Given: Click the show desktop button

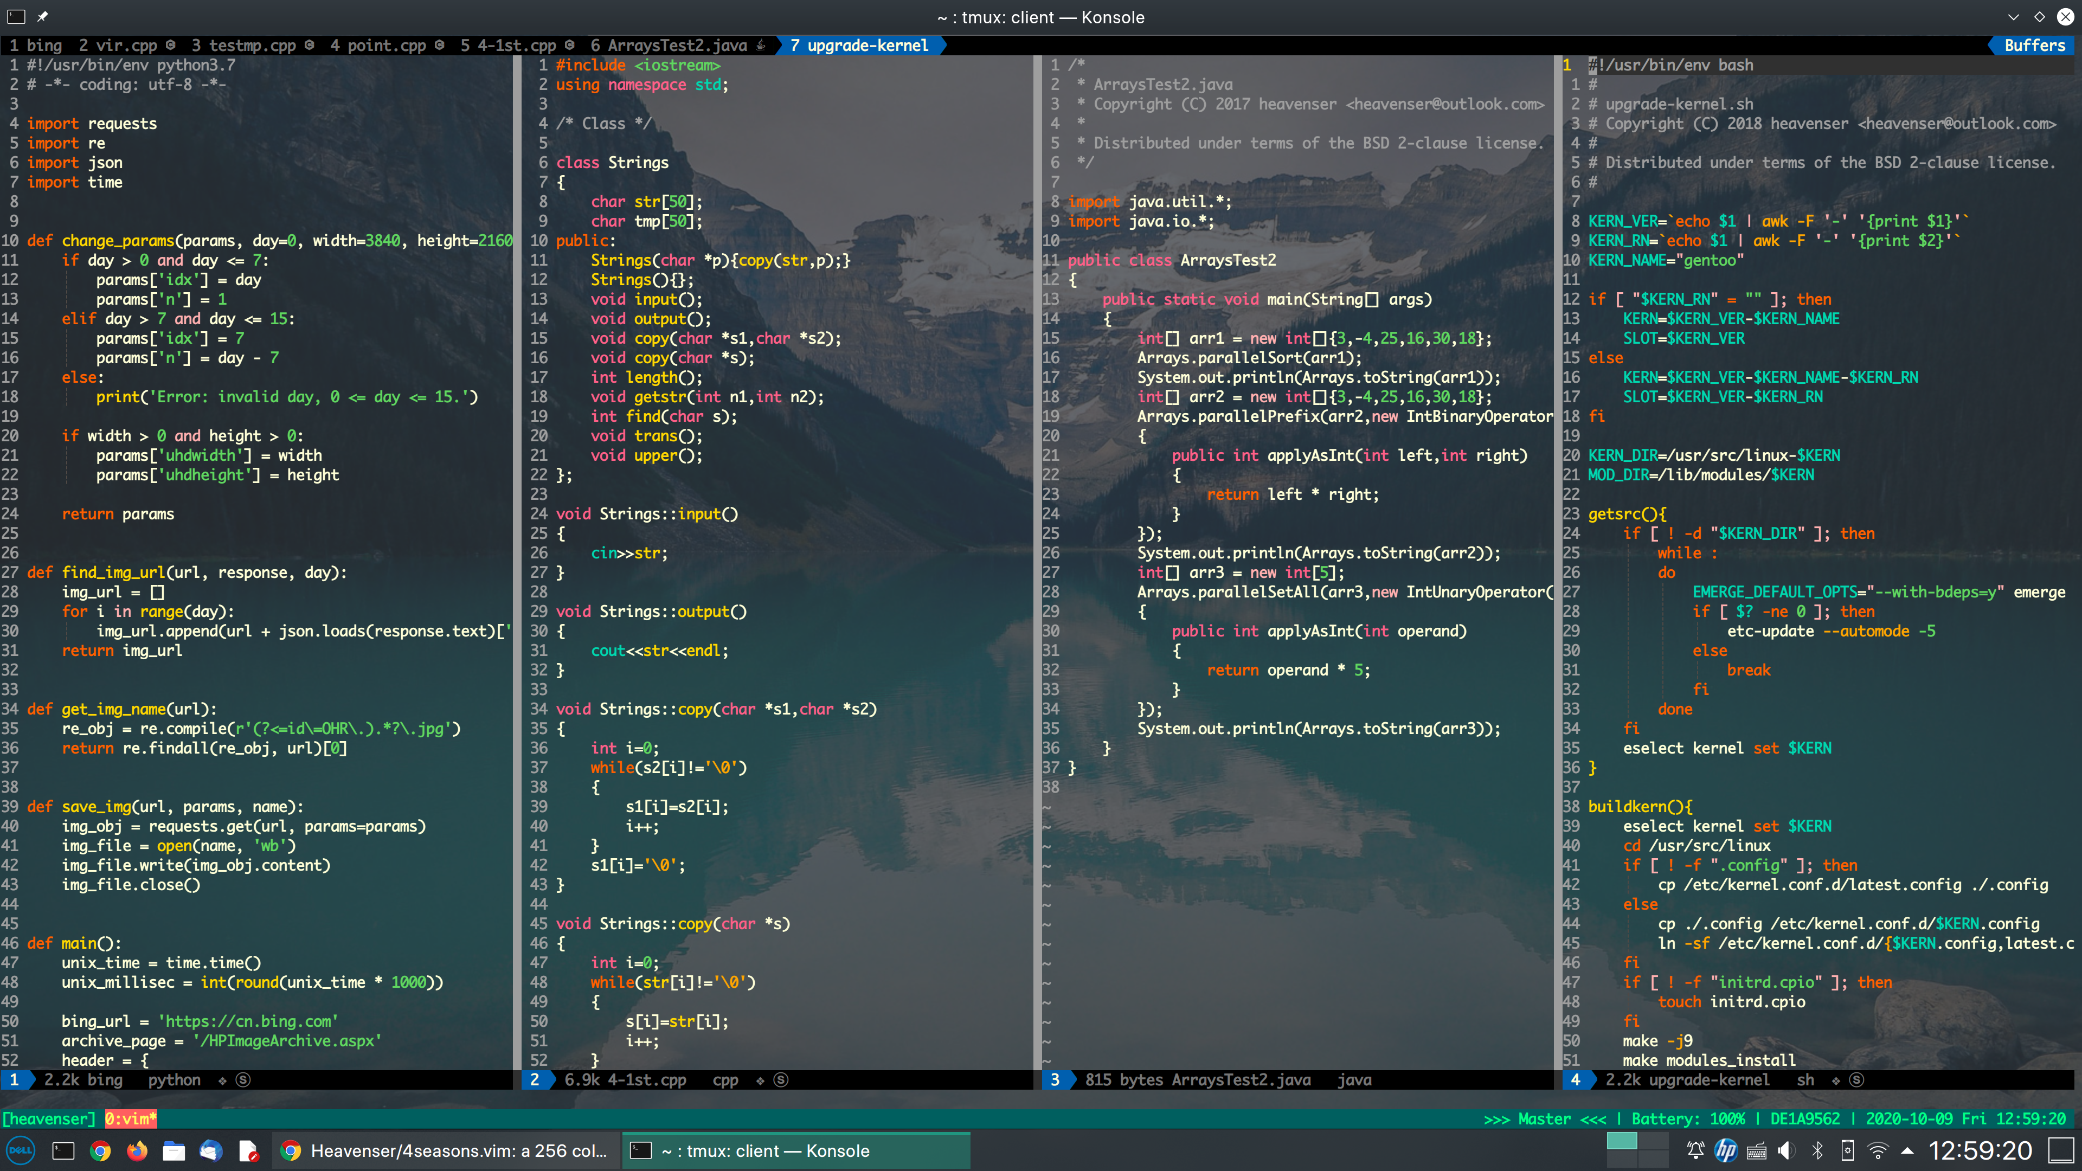Looking at the screenshot, I should (2062, 1151).
